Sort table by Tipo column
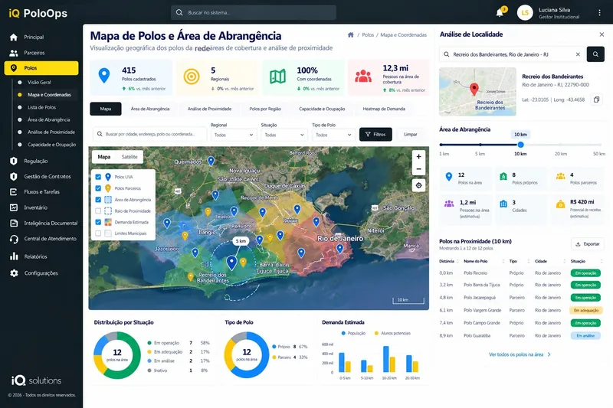The image size is (613, 408). [x=520, y=261]
